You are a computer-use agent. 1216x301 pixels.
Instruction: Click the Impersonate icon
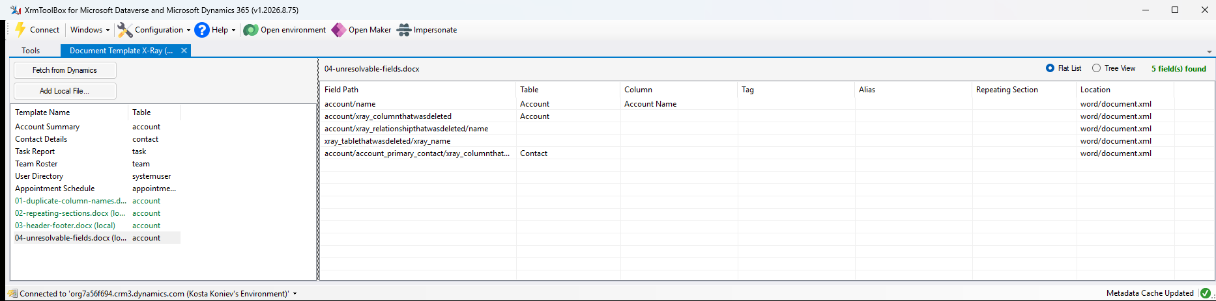coord(404,30)
